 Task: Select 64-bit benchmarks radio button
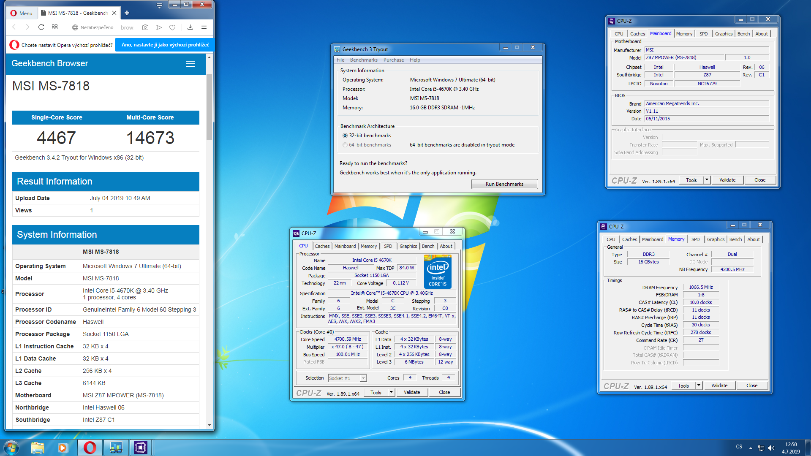point(345,145)
